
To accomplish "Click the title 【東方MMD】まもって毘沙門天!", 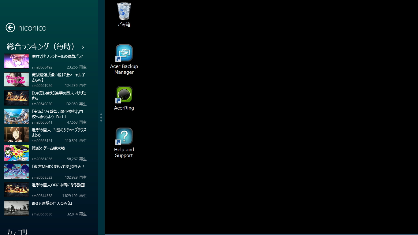I will [58, 167].
